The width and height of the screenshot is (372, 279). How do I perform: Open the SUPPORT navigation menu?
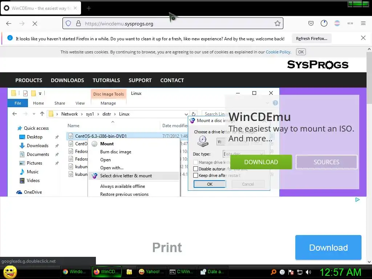point(140,80)
